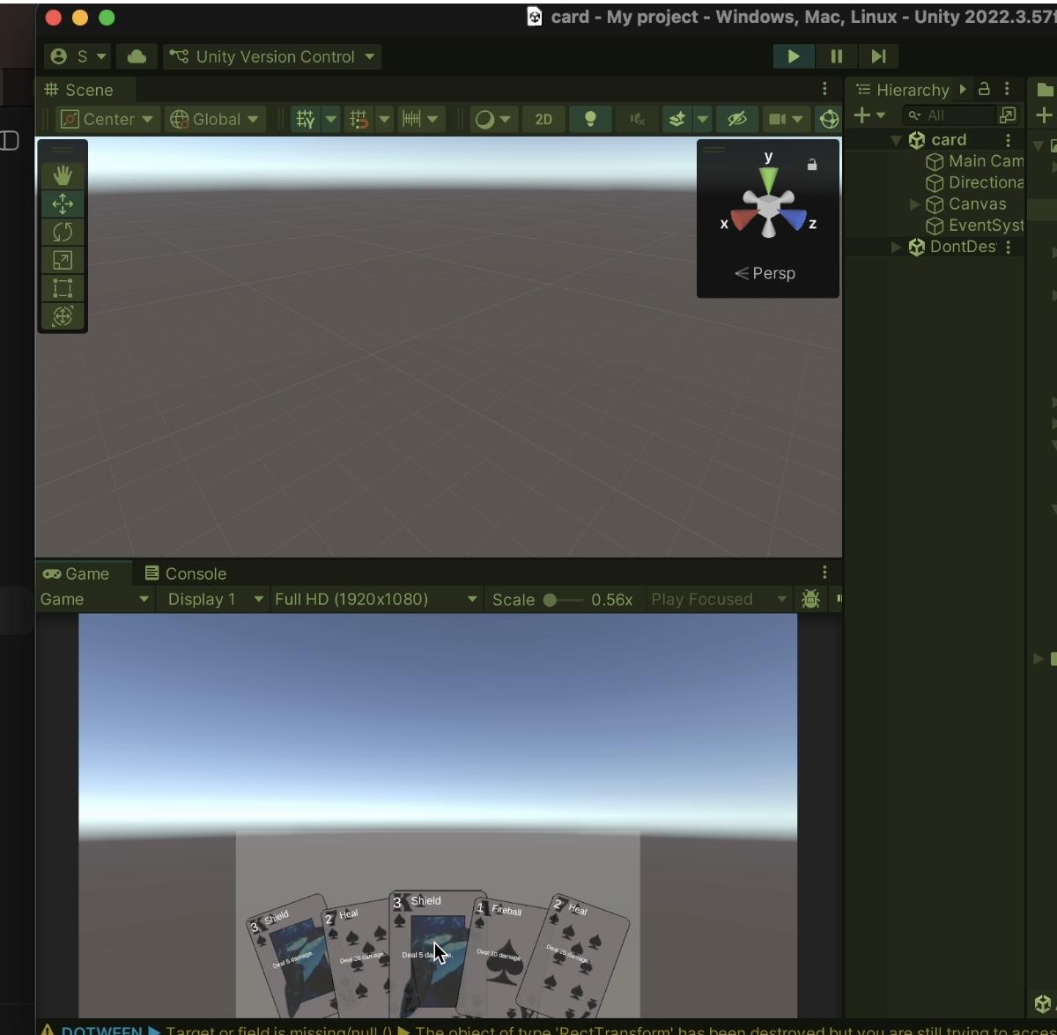Click the Step frame button
1057x1035 pixels.
[878, 56]
